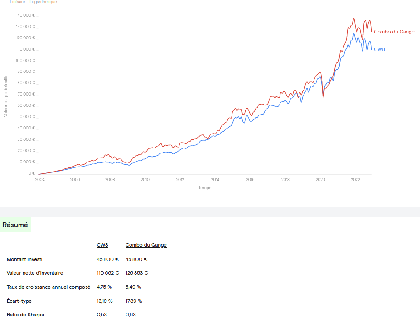This screenshot has height=325, width=420.
Task: Click the red Combo du Gange chart label
Action: pos(394,32)
